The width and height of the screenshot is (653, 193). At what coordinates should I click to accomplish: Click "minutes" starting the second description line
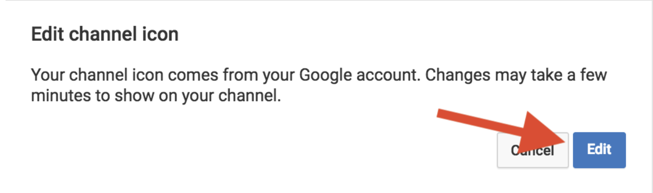[58, 97]
